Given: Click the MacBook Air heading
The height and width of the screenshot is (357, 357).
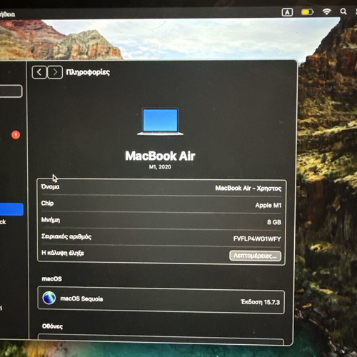Looking at the screenshot, I should pos(160,156).
